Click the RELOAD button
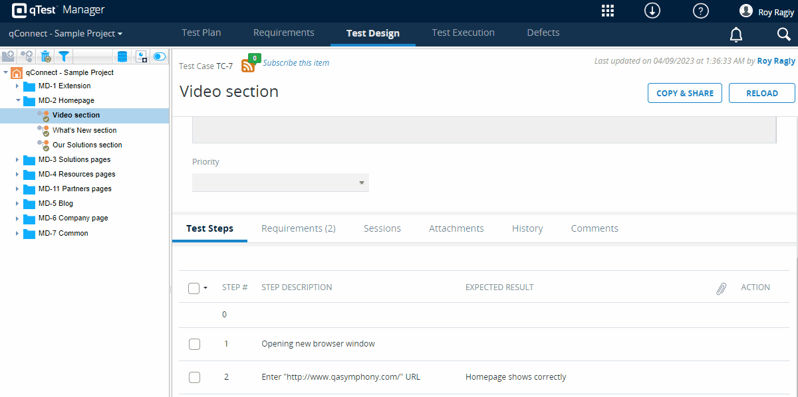 coord(761,93)
